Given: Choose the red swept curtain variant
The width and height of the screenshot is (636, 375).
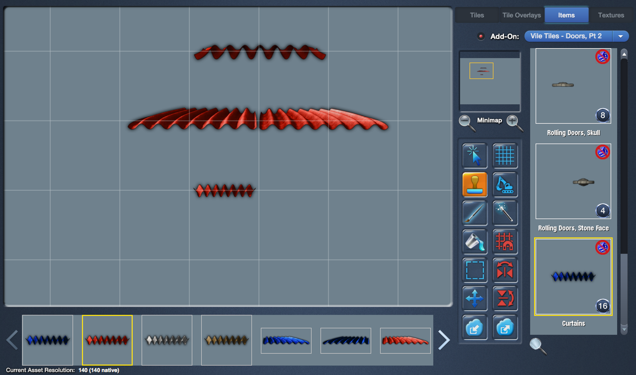Looking at the screenshot, I should click(405, 341).
